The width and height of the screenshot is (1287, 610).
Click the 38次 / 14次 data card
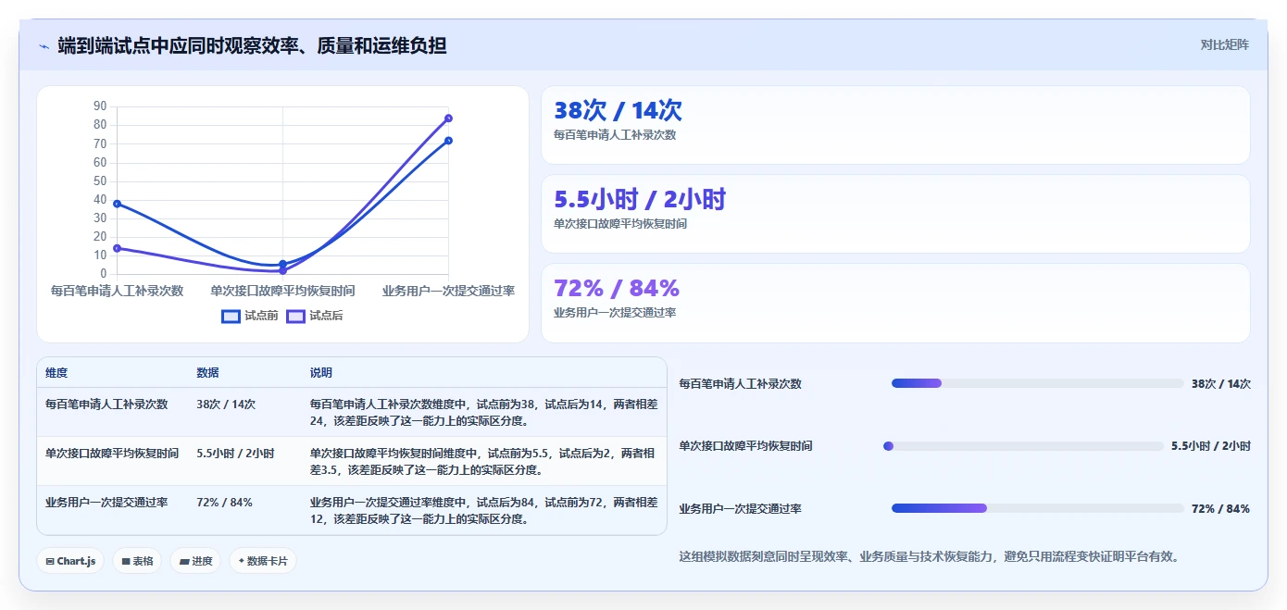(895, 125)
